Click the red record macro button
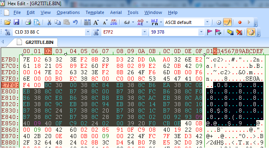 (x=239, y=22)
